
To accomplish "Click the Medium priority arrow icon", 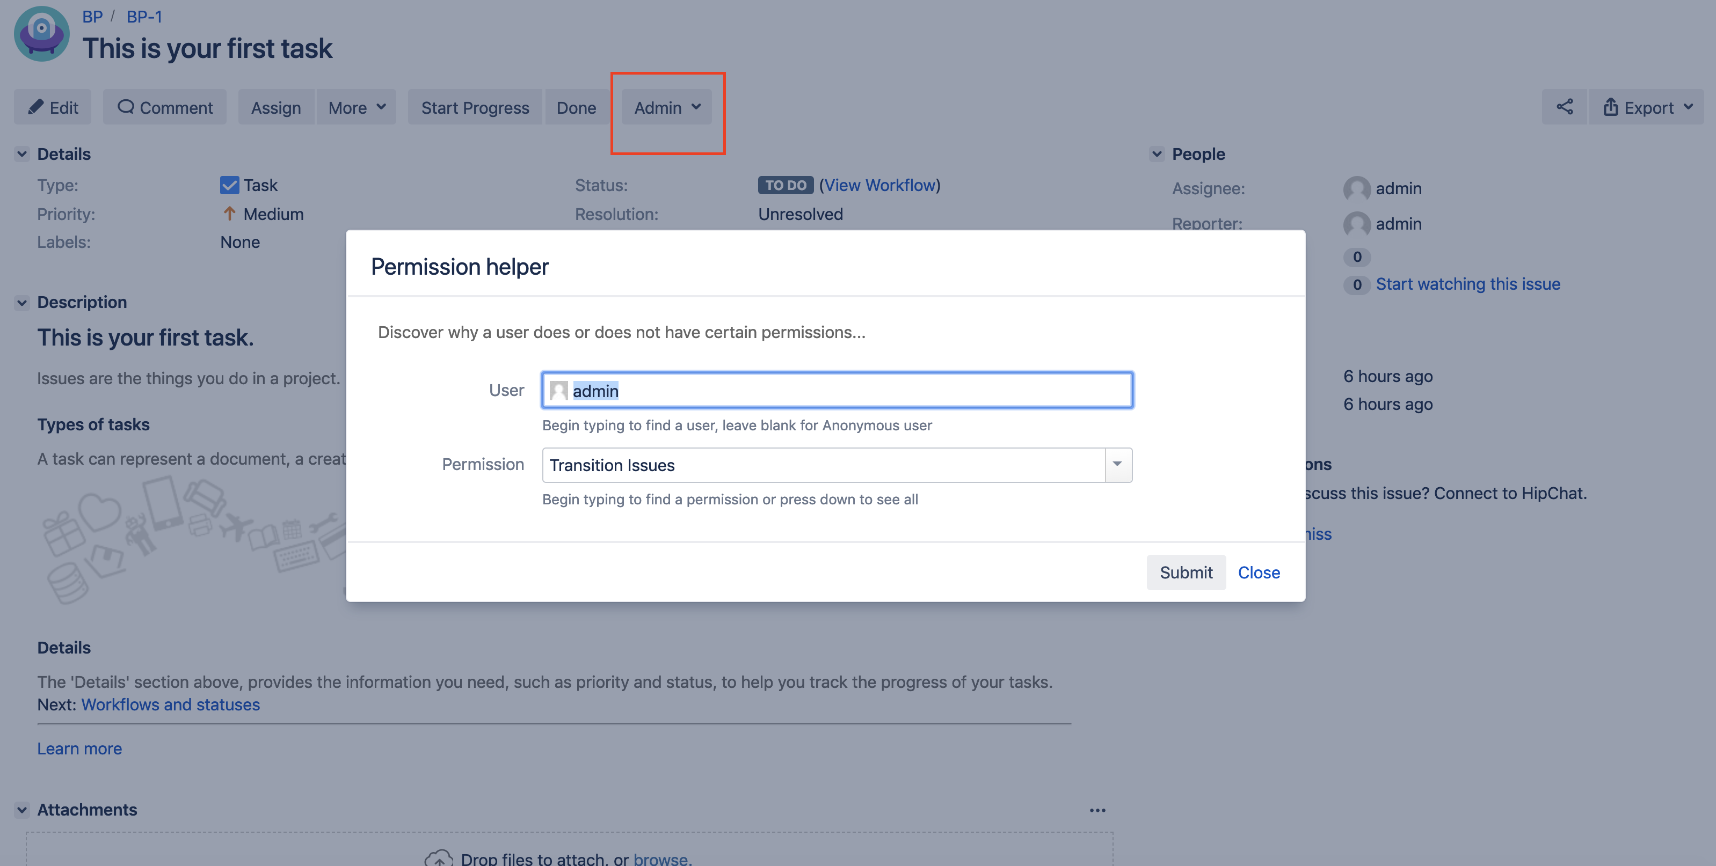I will (229, 214).
